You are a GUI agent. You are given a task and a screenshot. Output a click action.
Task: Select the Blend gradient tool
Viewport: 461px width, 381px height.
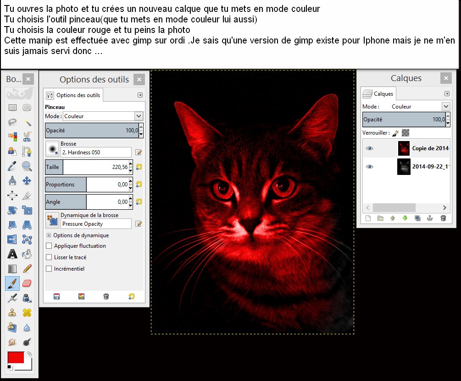12,269
